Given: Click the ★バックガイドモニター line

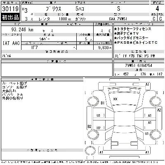Looking at the screenshot, I should [x=131, y=38].
